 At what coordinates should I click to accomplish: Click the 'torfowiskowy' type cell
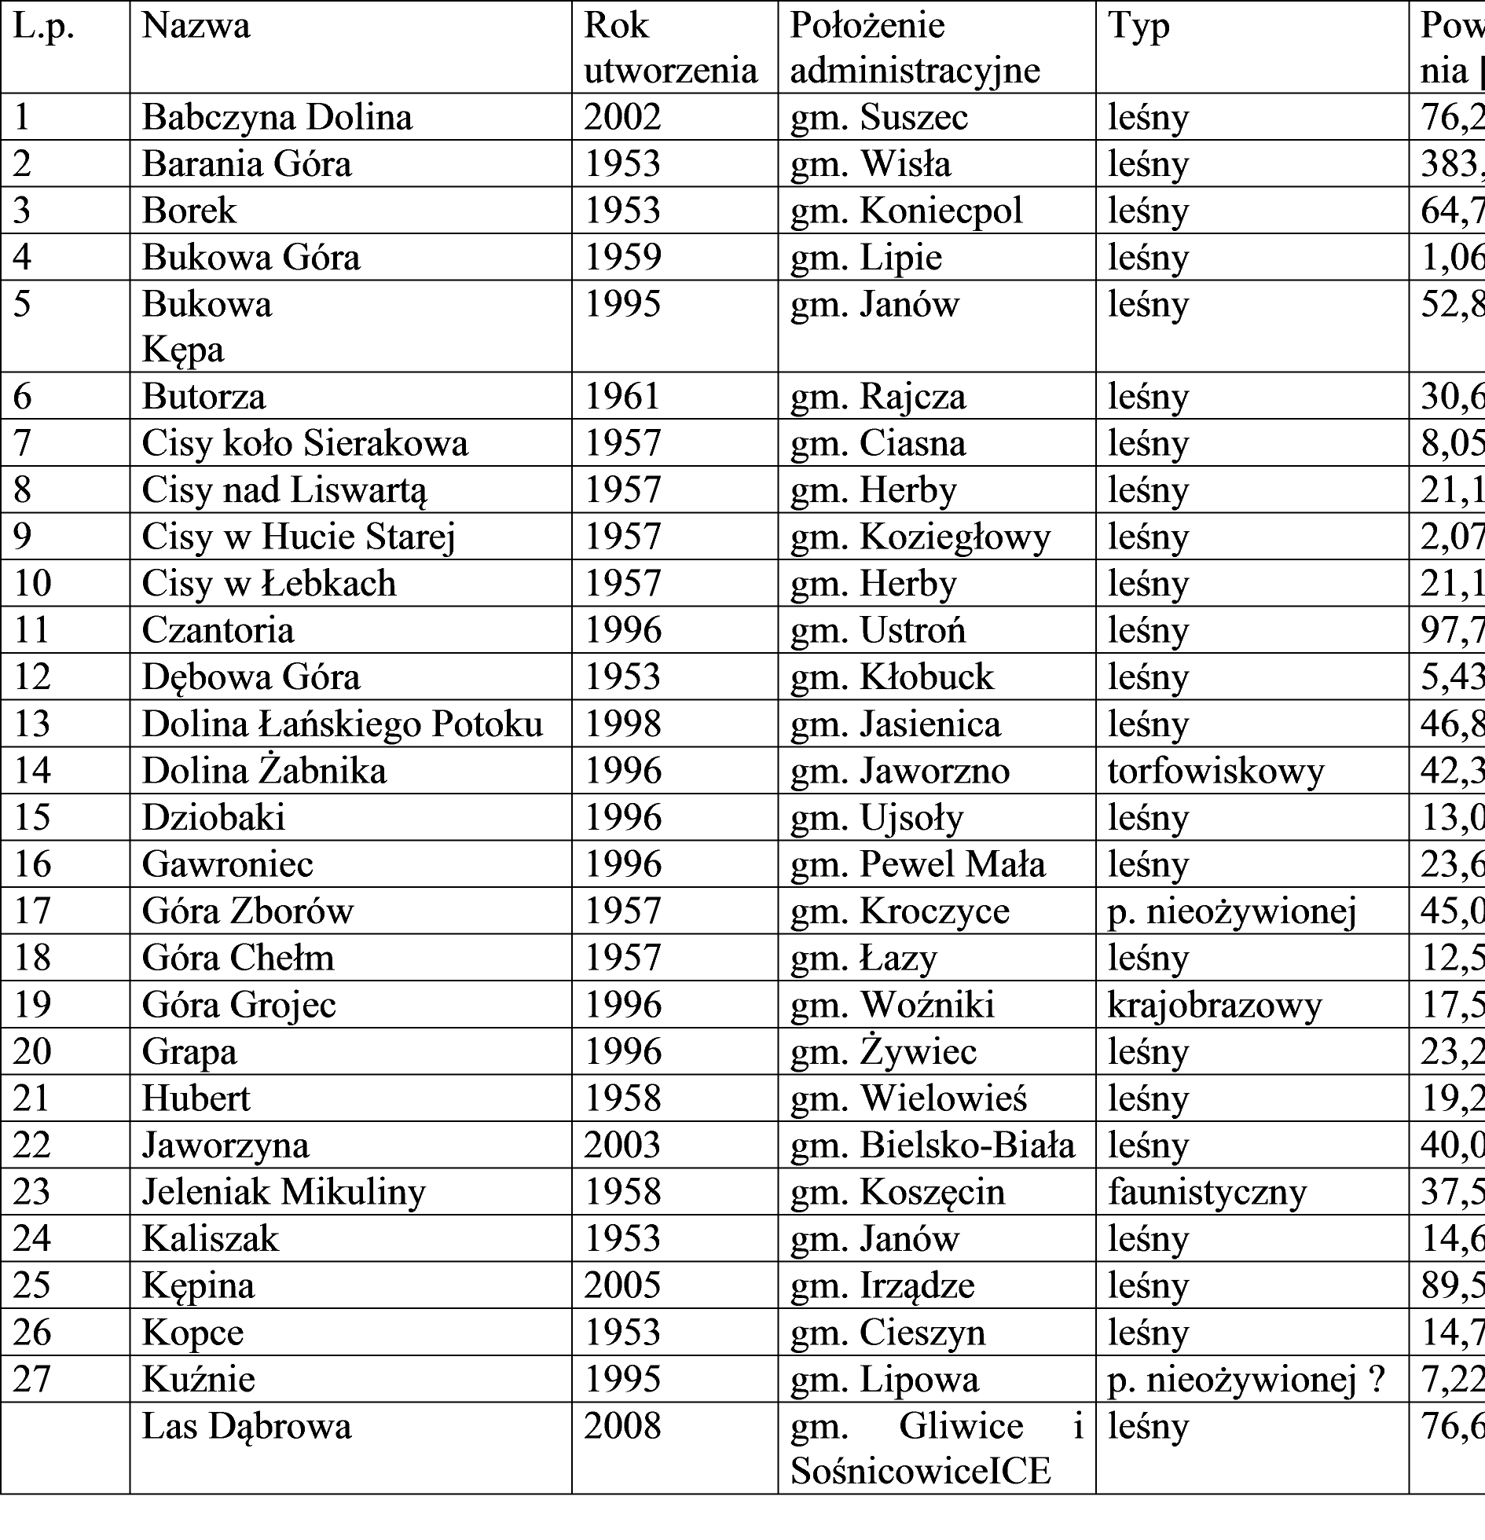coord(1215,772)
